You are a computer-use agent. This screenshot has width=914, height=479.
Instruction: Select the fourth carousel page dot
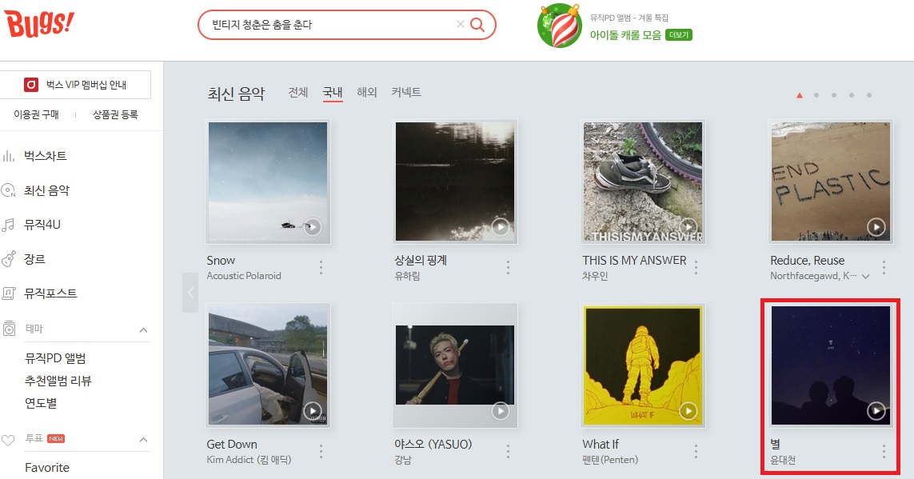852,95
